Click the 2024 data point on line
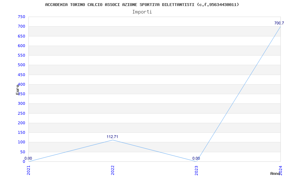Image resolution: width=284 pixels, height=177 pixels. click(280, 27)
